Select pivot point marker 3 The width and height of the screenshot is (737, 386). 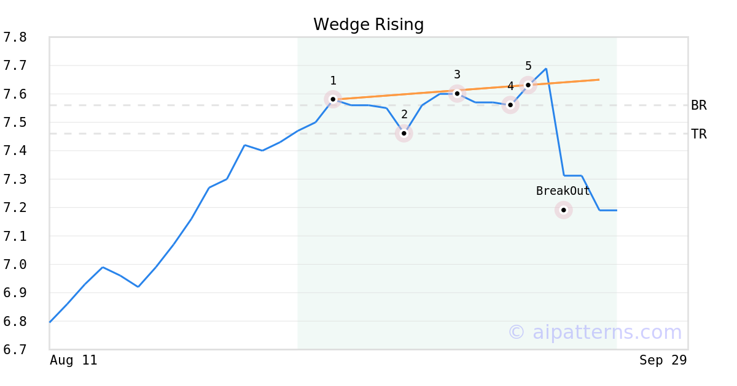coord(457,93)
